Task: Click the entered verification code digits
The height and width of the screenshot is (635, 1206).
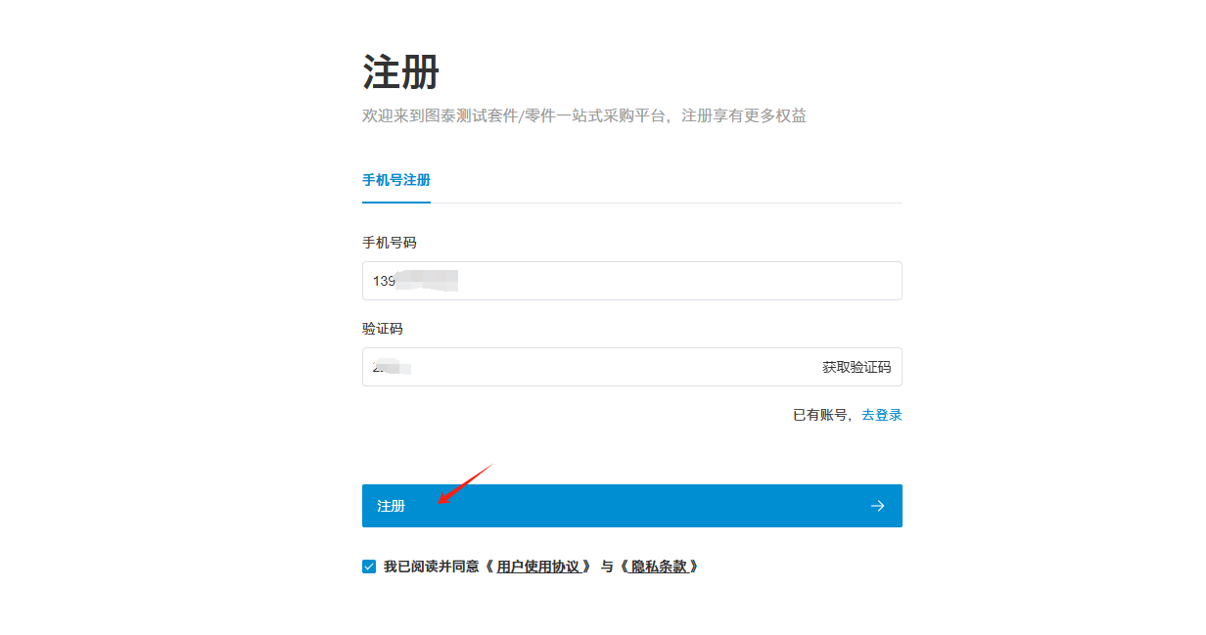Action: pos(391,368)
